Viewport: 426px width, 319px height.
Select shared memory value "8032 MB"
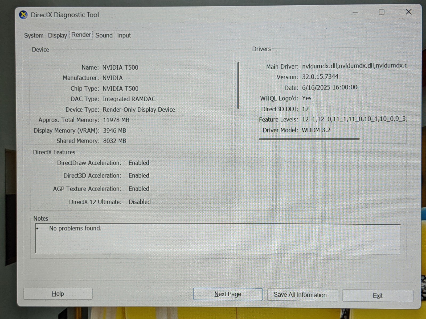tap(114, 141)
